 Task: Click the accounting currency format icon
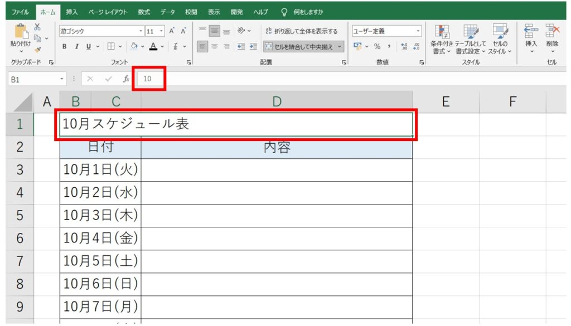[x=357, y=46]
